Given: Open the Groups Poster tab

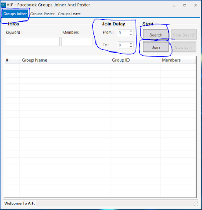Looking at the screenshot, I should click(x=42, y=14).
